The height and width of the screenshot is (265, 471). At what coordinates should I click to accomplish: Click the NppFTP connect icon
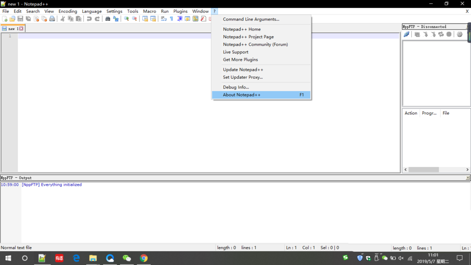click(x=406, y=34)
